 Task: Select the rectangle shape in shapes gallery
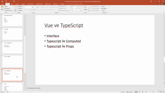point(77,6)
